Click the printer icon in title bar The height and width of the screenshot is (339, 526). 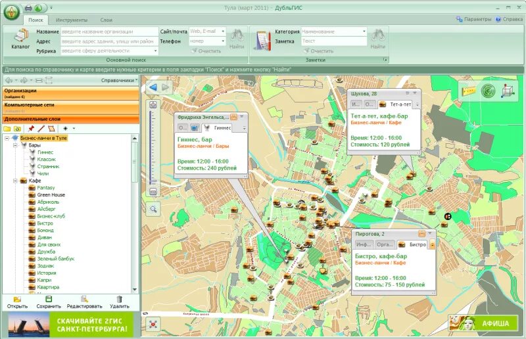[28, 7]
